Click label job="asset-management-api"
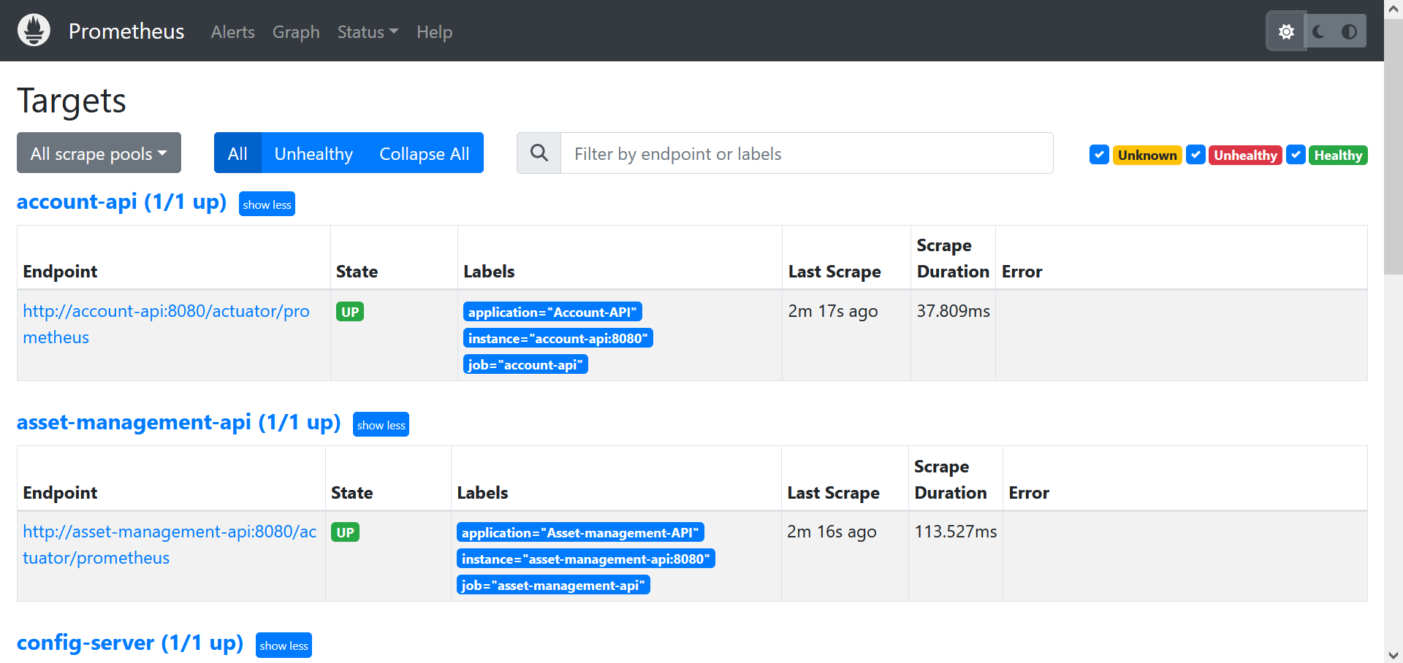The image size is (1403, 663). pyautogui.click(x=553, y=585)
